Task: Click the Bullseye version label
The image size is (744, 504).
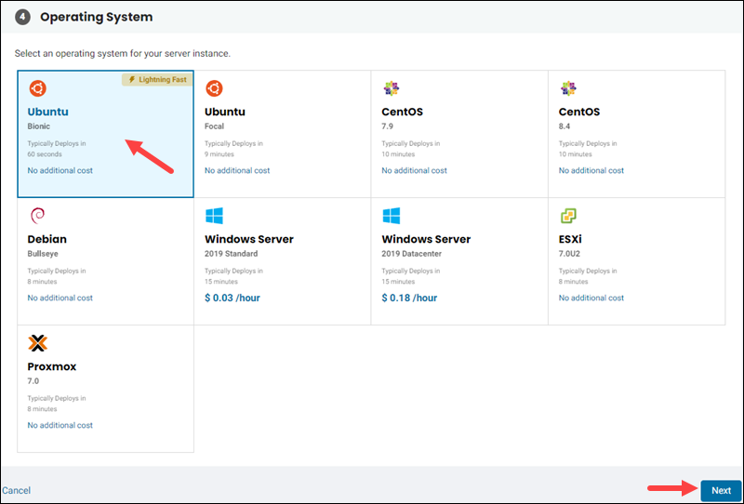Action: tap(43, 254)
